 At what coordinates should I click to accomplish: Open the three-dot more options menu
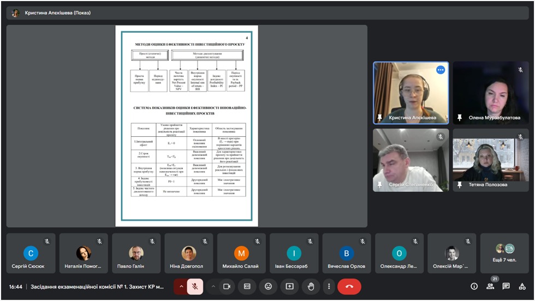(x=329, y=286)
